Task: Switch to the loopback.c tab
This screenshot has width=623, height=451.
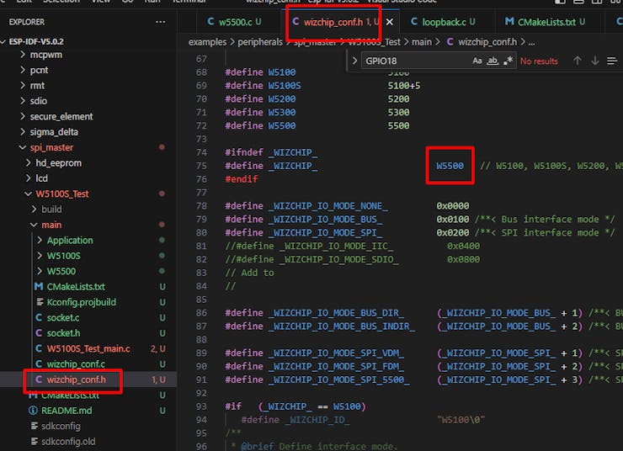Action: coord(443,22)
